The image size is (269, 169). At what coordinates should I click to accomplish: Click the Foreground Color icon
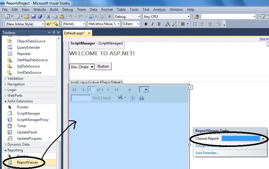tap(168, 24)
